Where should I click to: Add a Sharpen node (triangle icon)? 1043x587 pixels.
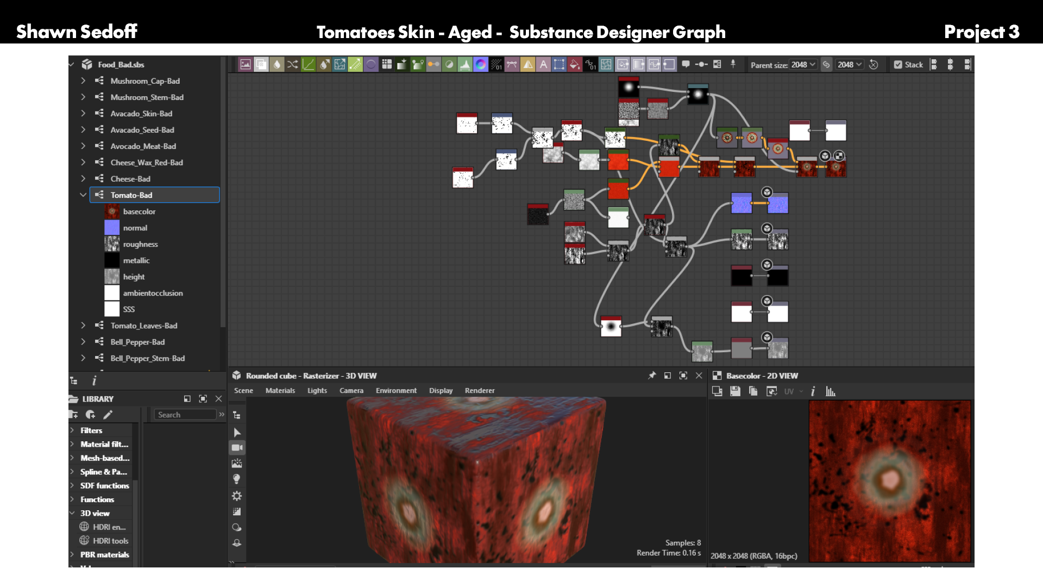527,65
